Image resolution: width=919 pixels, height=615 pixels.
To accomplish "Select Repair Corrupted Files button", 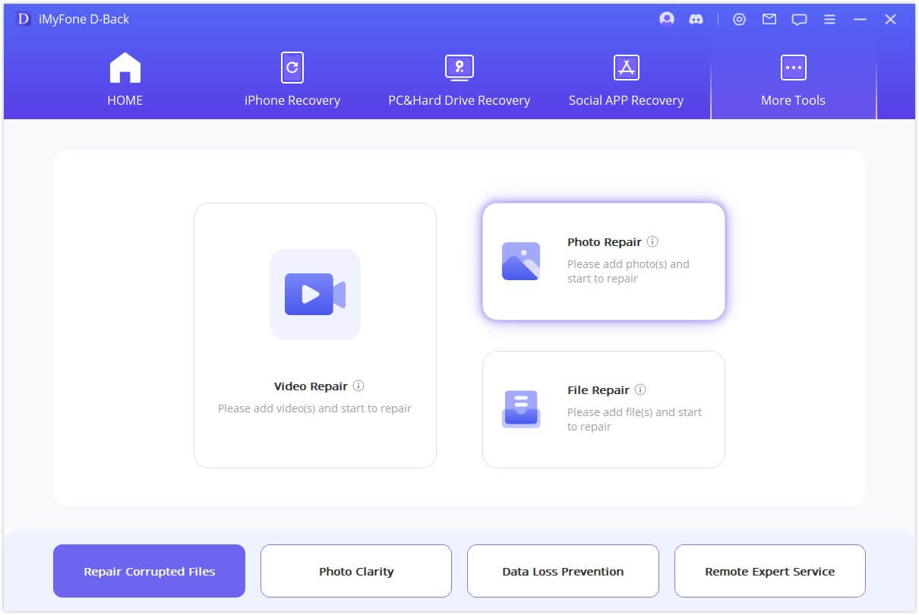I will coord(150,571).
